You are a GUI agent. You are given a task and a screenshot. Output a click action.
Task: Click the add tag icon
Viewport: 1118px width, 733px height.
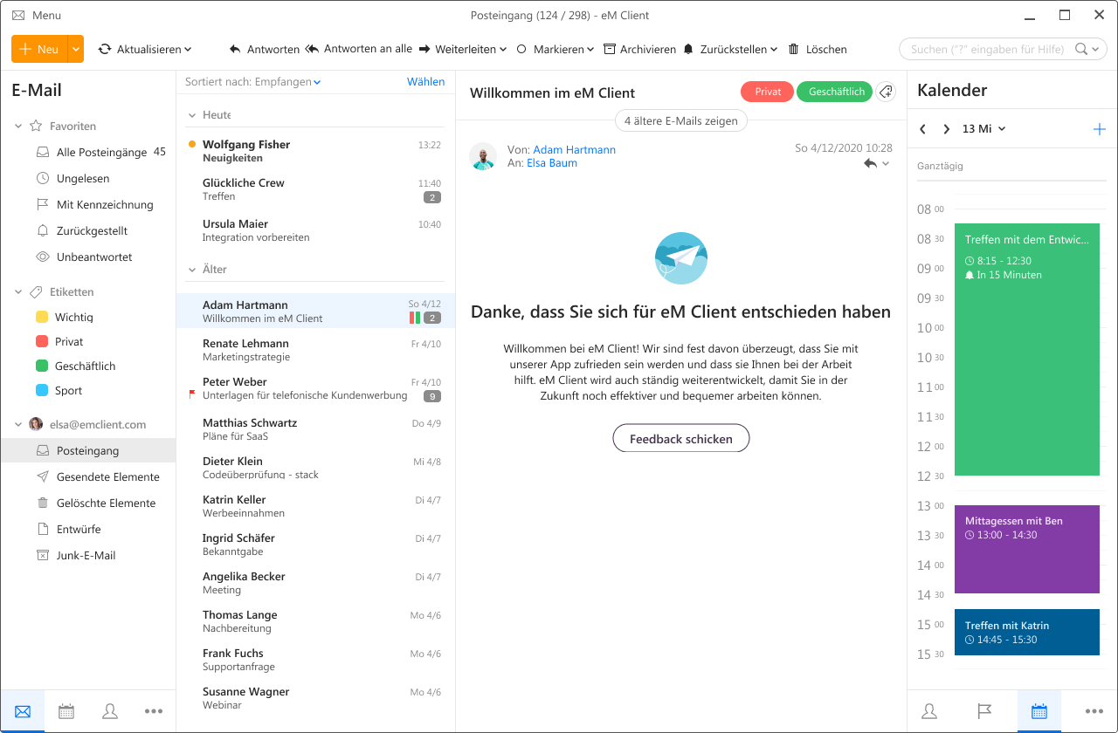886,92
